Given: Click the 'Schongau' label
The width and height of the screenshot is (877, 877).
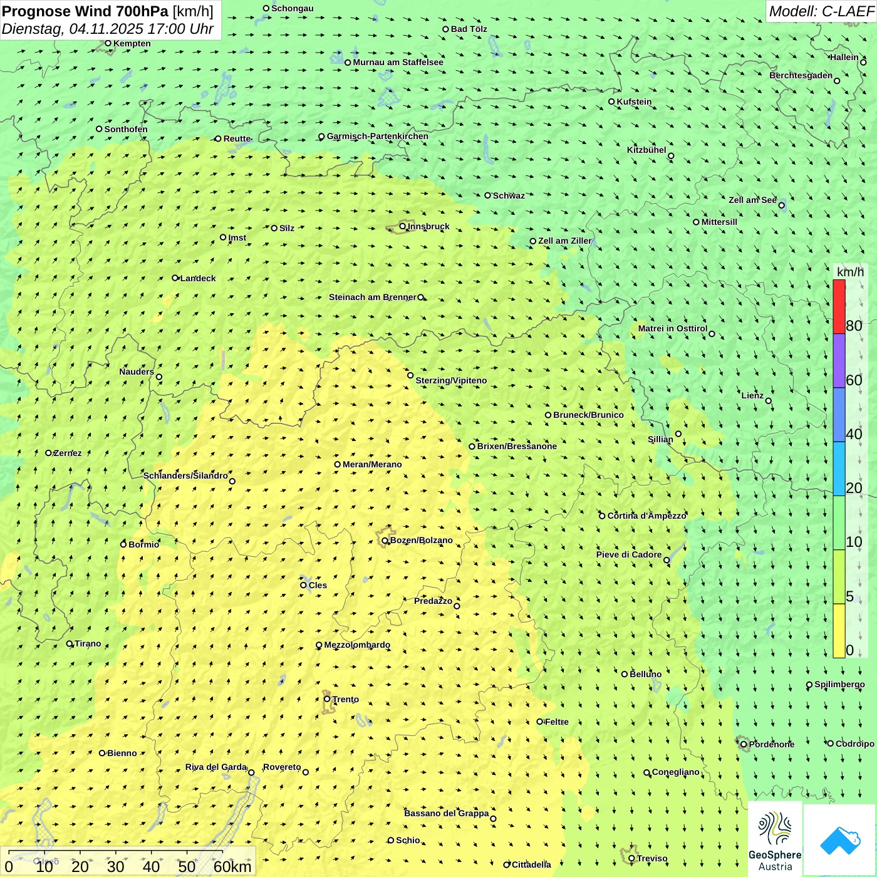Looking at the screenshot, I should pos(292,8).
